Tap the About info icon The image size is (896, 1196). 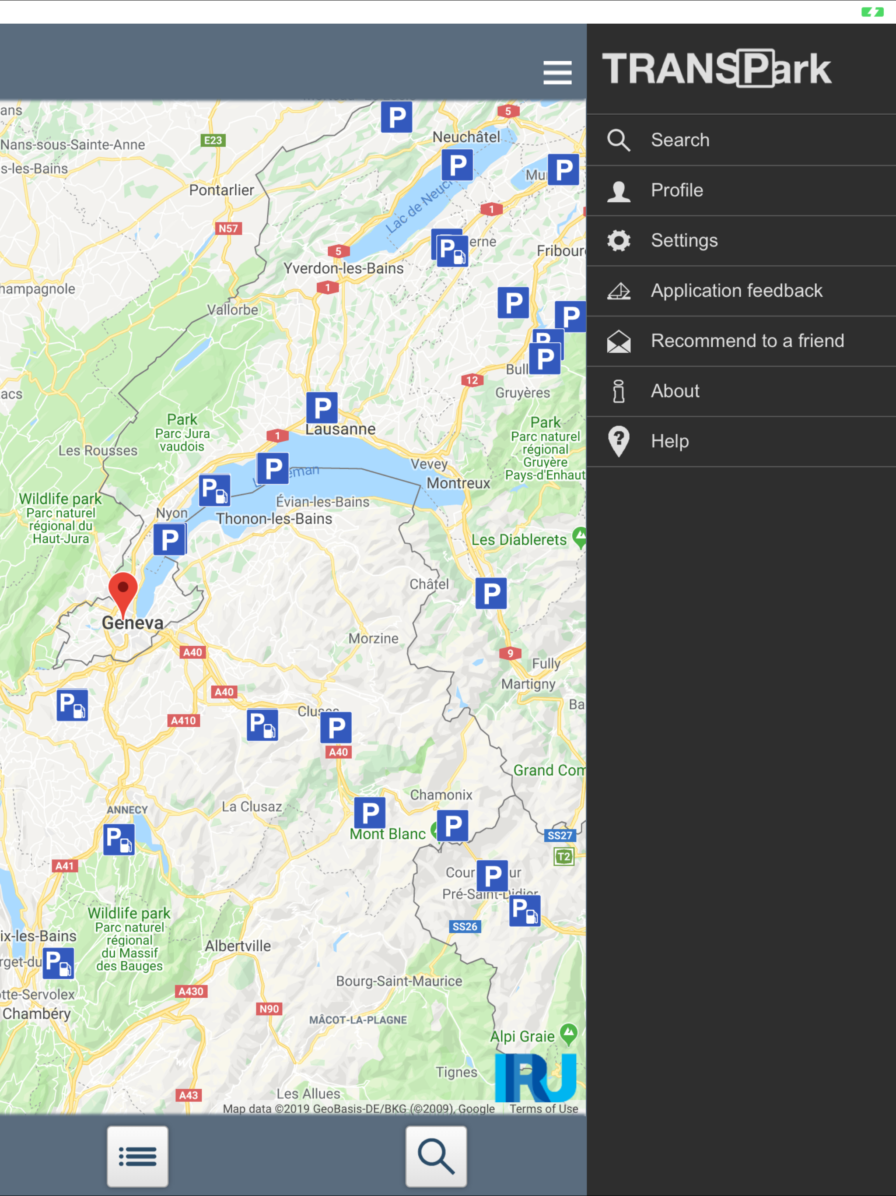[619, 391]
